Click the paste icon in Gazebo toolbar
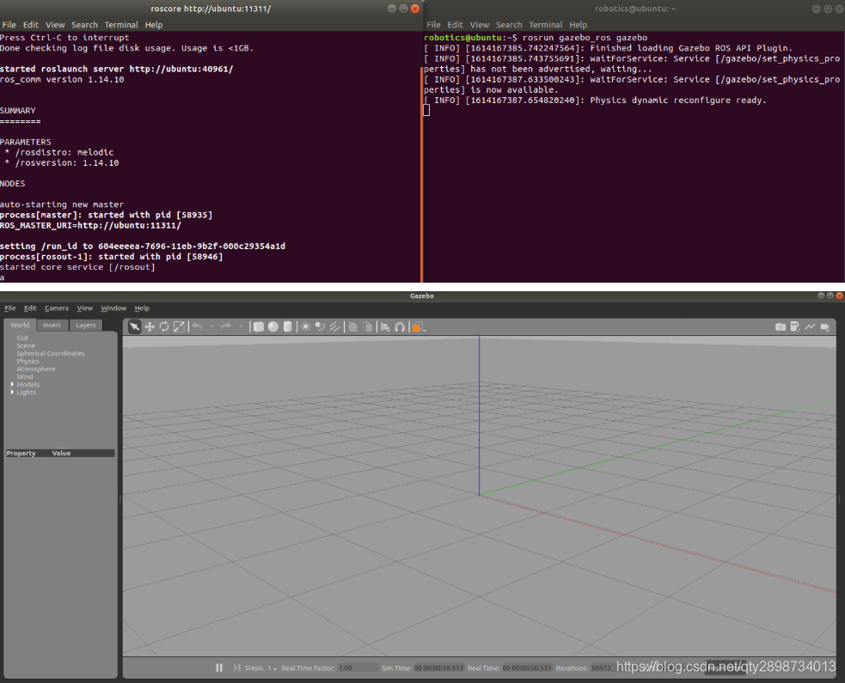845x683 pixels. pos(368,326)
